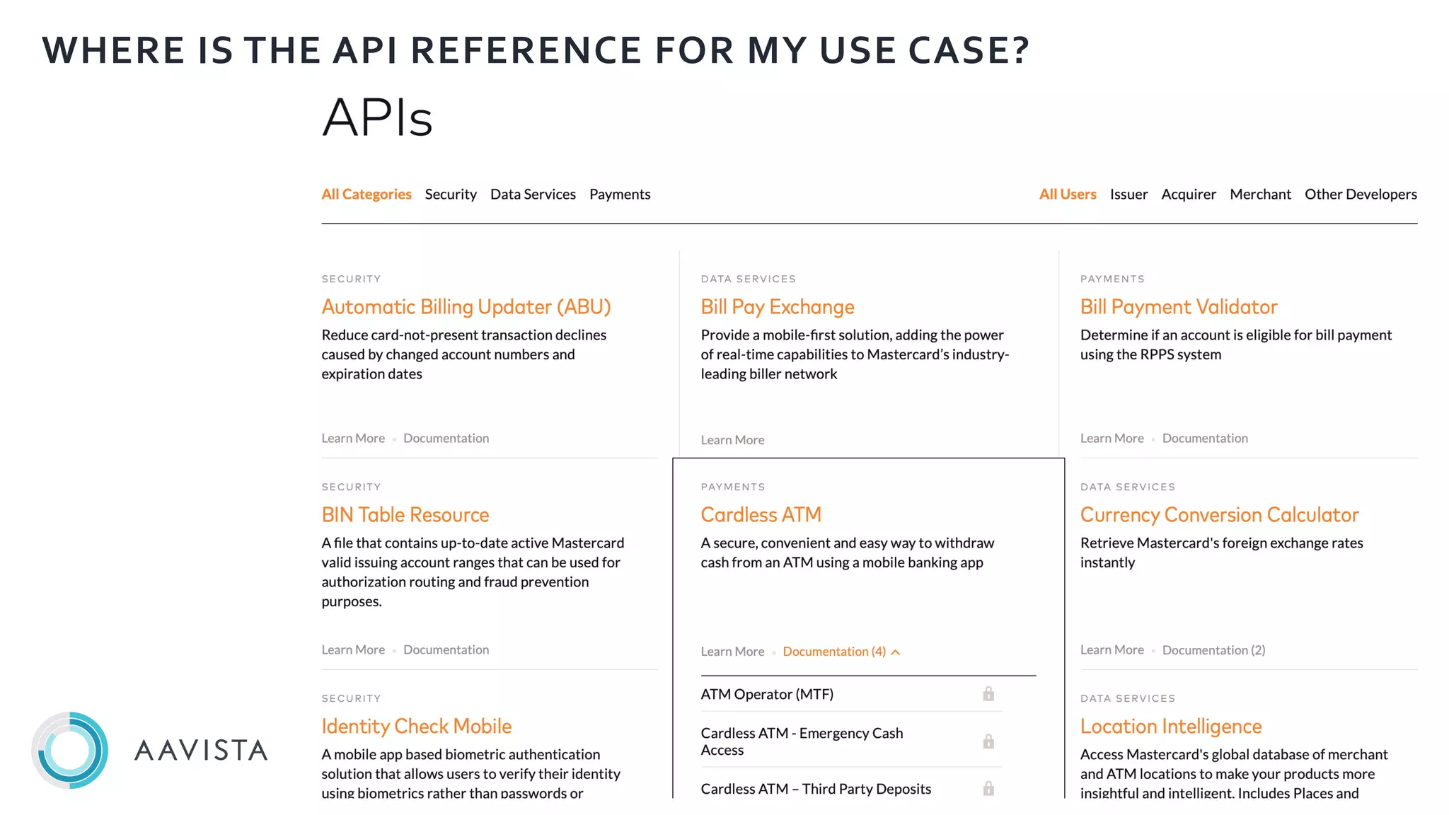This screenshot has height=815, width=1449.
Task: Open ATM Operator (MTF) documentation entry
Action: tap(767, 695)
